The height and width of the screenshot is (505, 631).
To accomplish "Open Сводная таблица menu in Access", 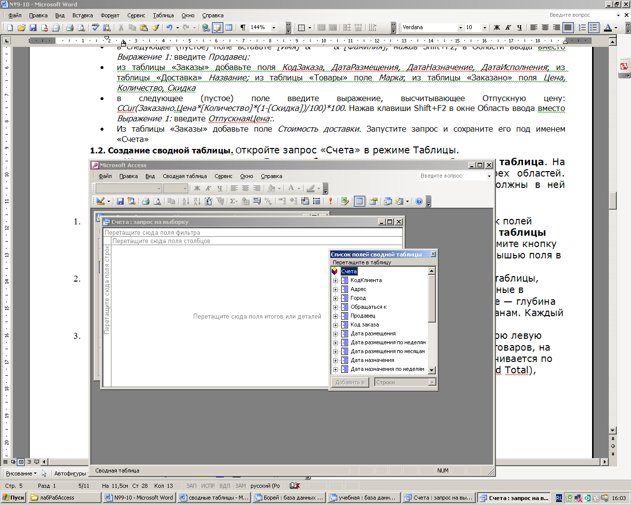I will pos(185,176).
